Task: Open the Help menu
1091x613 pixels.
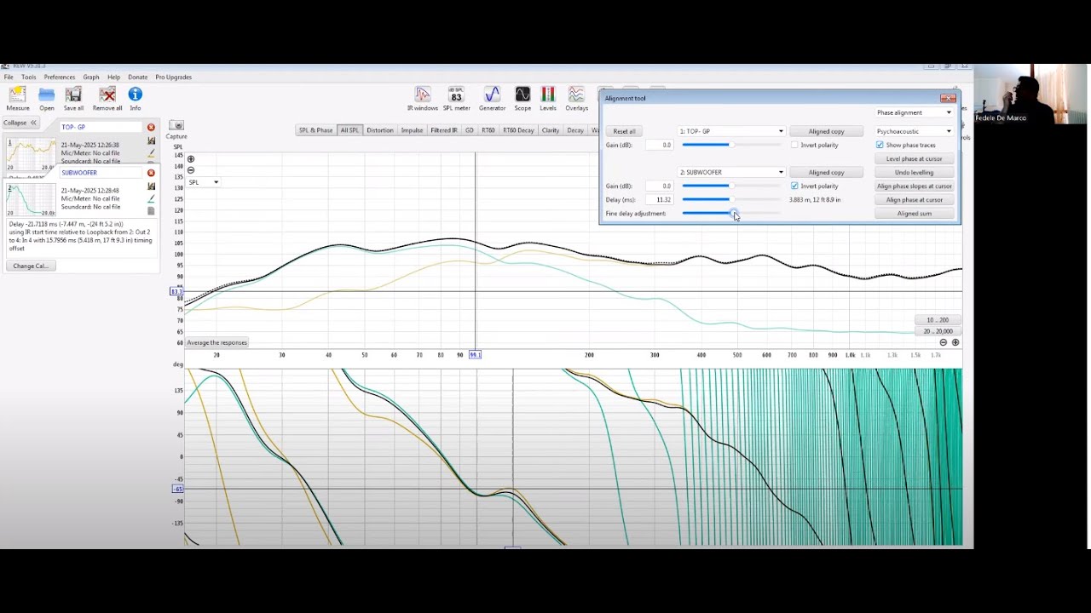Action: pyautogui.click(x=113, y=77)
